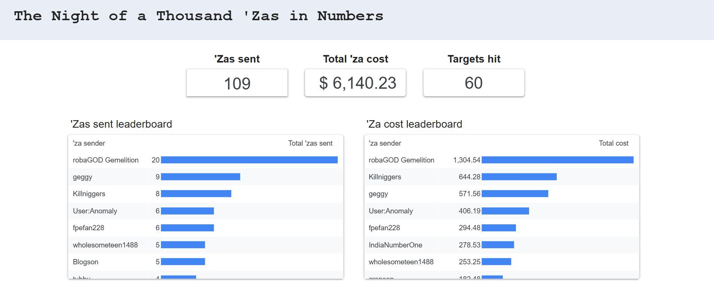The width and height of the screenshot is (714, 292).
Task: Sort by 'za sender in cost leaderboard
Action: coord(385,143)
